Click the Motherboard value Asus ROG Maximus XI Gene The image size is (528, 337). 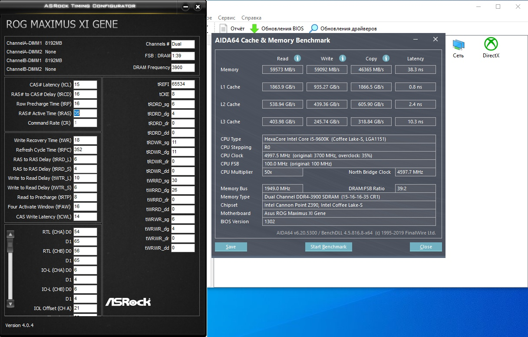click(x=350, y=213)
